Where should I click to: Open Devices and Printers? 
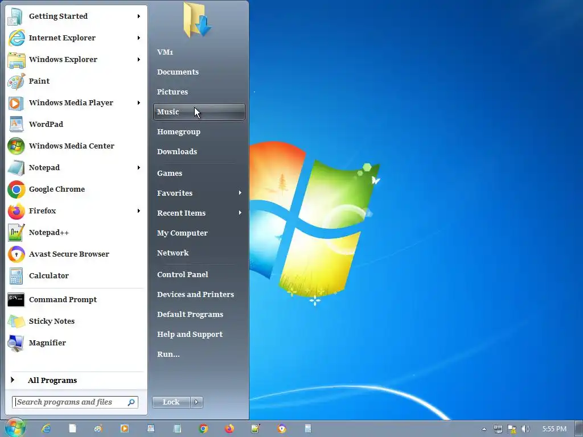point(199,294)
